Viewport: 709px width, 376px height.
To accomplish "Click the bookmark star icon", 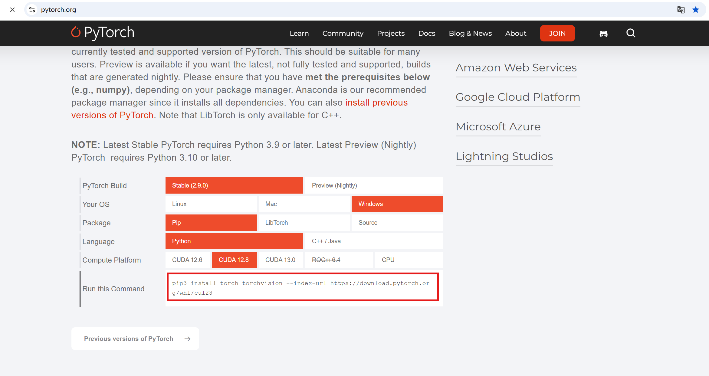I will (696, 10).
